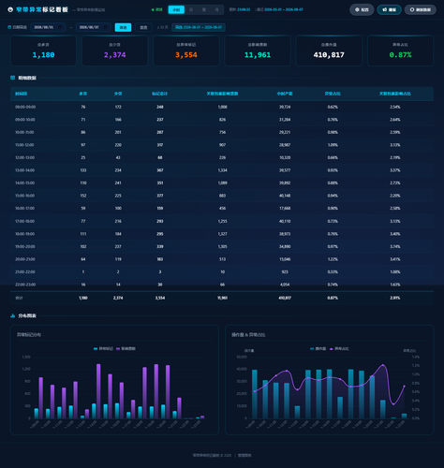Select the 22:00-23:00 table row
This screenshot has height=468, width=444.
[x=222, y=285]
